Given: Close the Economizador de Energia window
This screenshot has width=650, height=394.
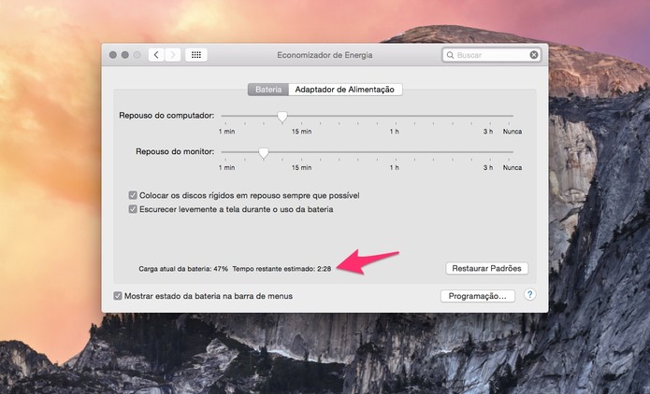Looking at the screenshot, I should click(x=113, y=55).
